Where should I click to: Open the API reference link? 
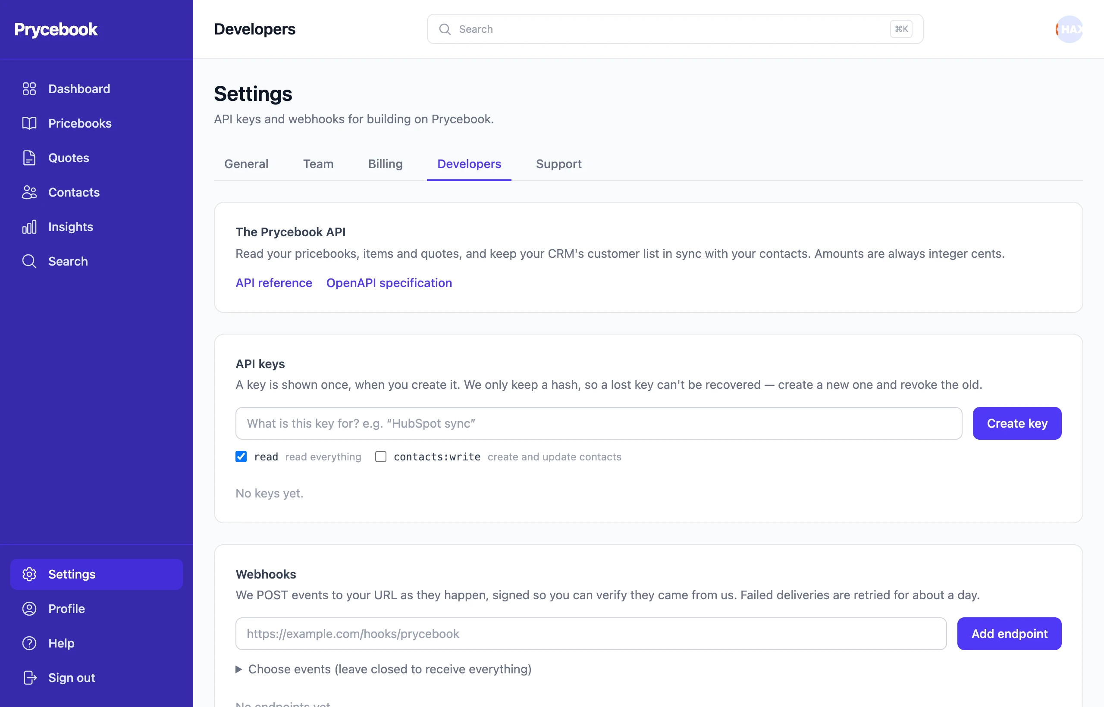pos(274,283)
